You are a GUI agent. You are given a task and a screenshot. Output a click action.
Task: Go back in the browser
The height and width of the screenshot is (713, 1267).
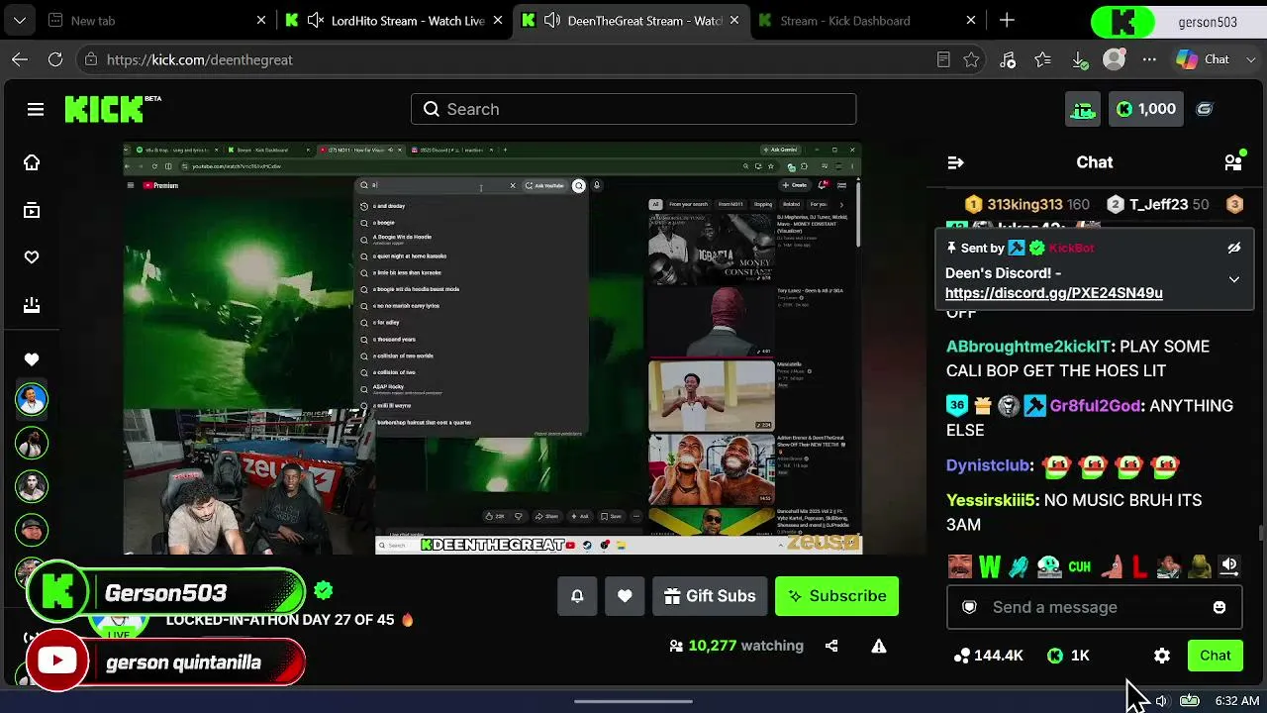coord(20,59)
